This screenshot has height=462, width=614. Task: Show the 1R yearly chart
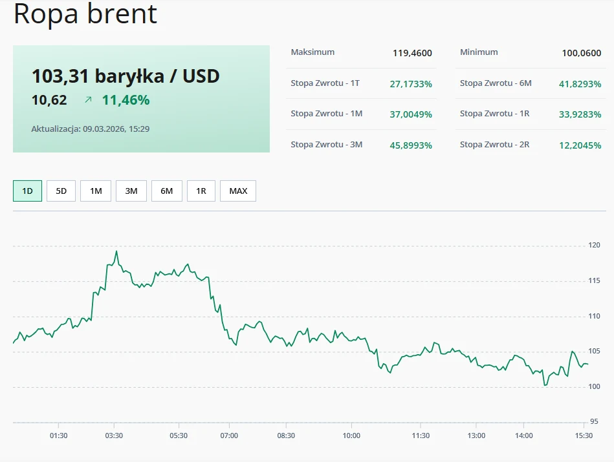point(201,191)
